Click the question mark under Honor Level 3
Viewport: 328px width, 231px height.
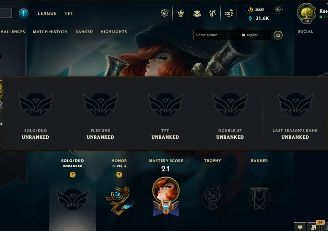119,175
